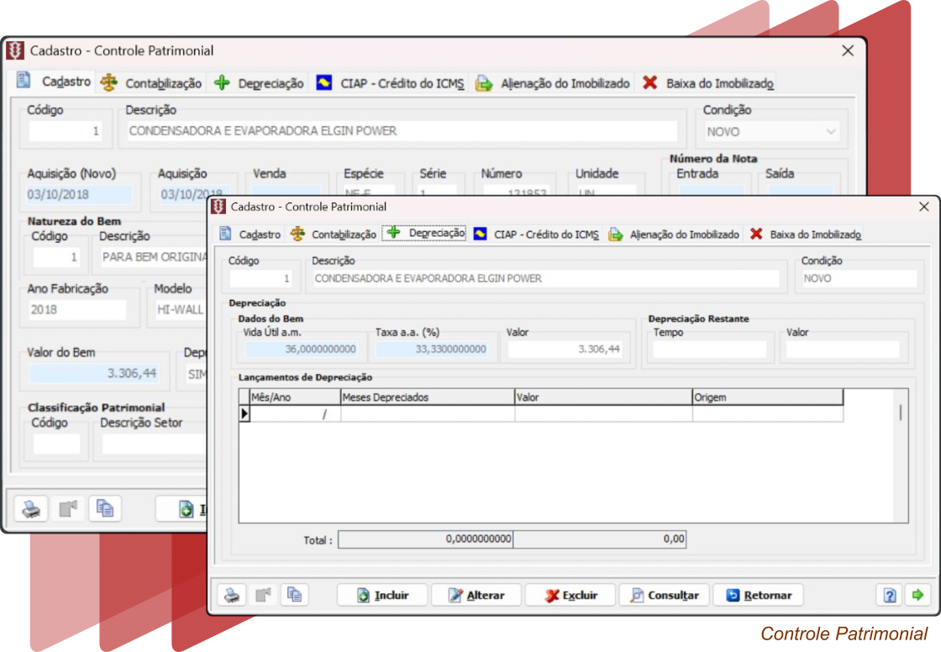The width and height of the screenshot is (941, 652).
Task: Click the Ano Fabricação field showing 2018
Action: 76,309
